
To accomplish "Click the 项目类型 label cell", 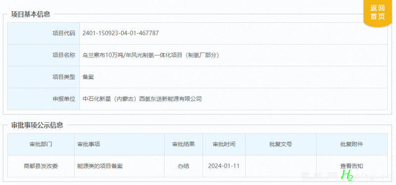I will [x=44, y=77].
